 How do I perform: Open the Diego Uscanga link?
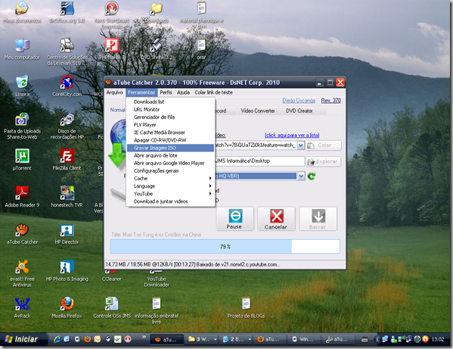pos(299,101)
